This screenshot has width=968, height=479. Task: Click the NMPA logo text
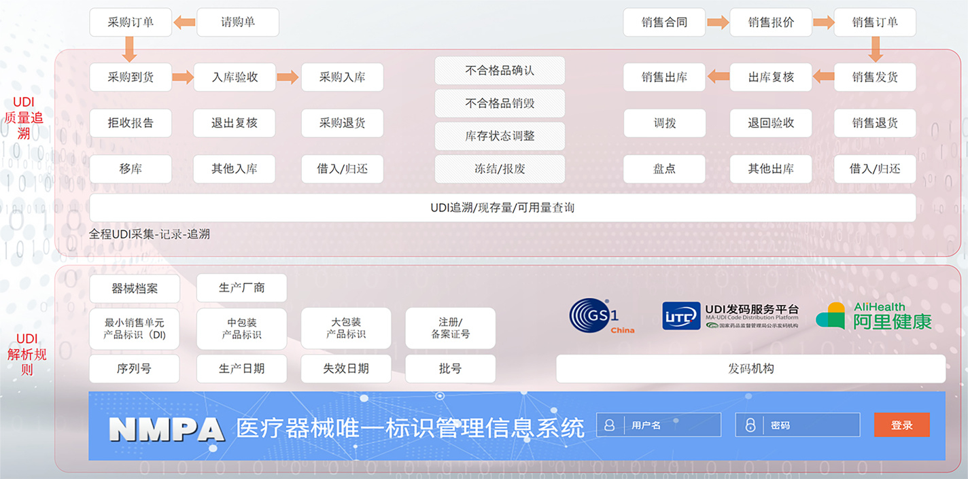167,429
